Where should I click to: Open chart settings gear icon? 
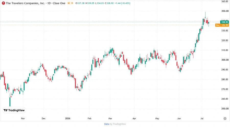225,119
